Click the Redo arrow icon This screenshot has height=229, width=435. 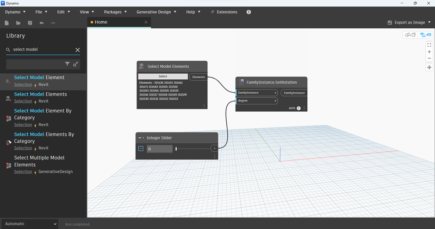(53, 23)
